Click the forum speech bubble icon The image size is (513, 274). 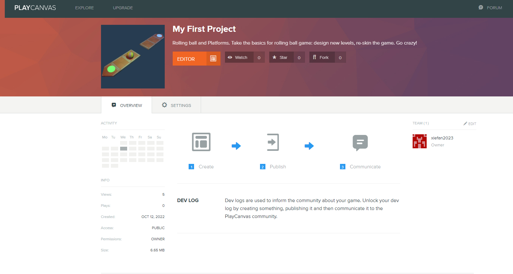(481, 8)
